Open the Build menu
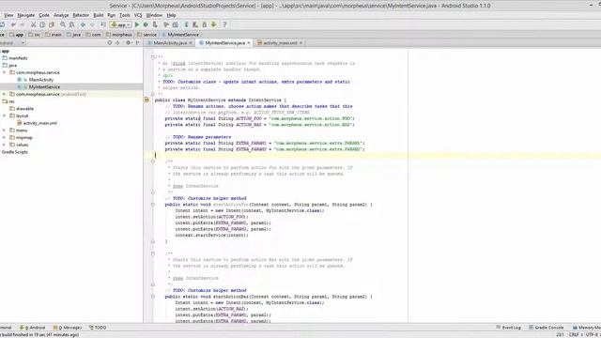The height and width of the screenshot is (338, 601). coord(99,15)
